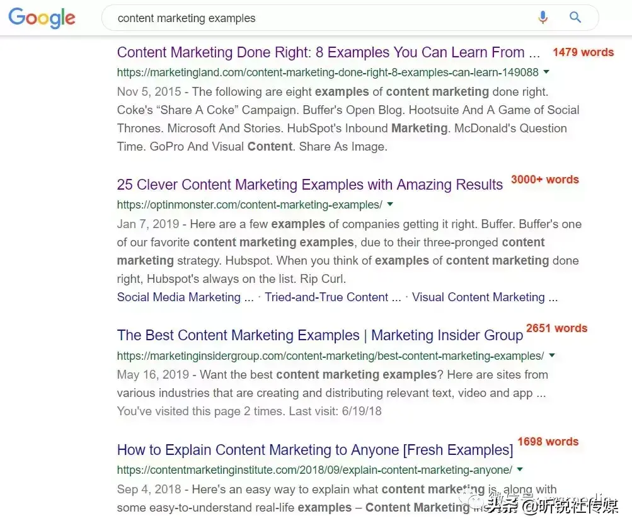This screenshot has height=528, width=632.
Task: Open the Social Media Marketing sitelink
Action: coord(185,297)
